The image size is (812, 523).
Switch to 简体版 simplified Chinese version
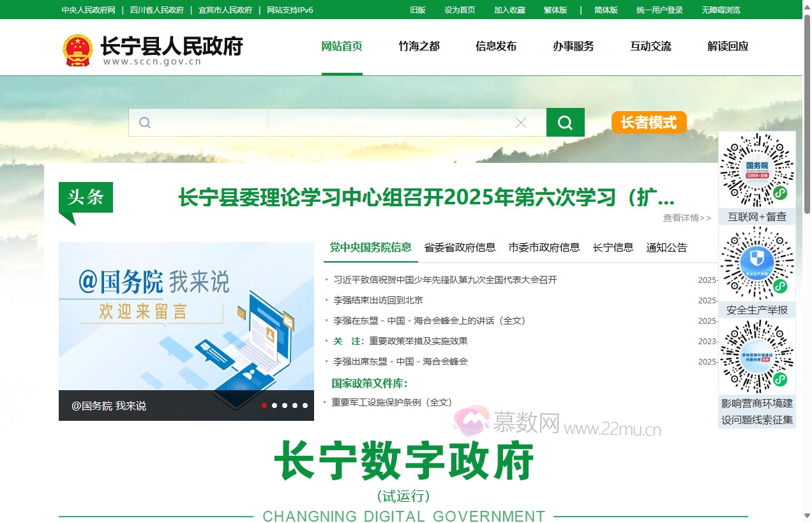pyautogui.click(x=605, y=10)
